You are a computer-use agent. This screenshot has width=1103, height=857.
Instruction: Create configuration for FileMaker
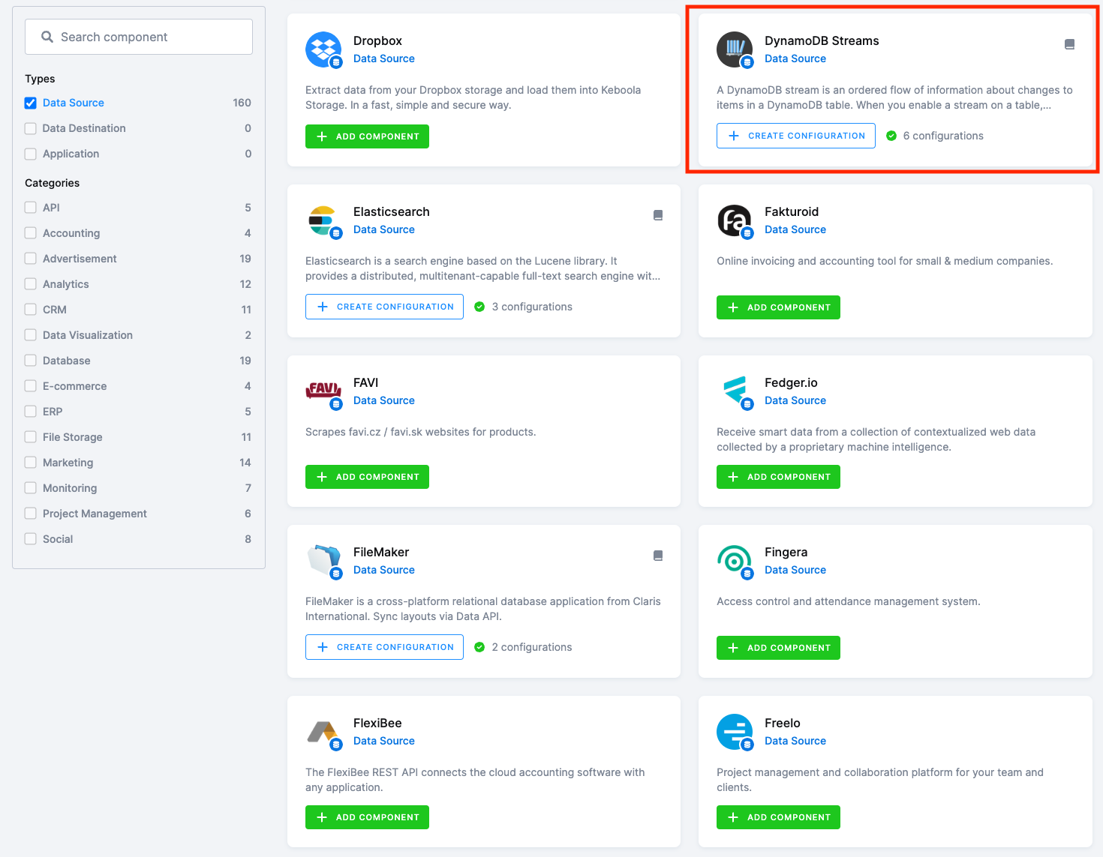click(384, 647)
